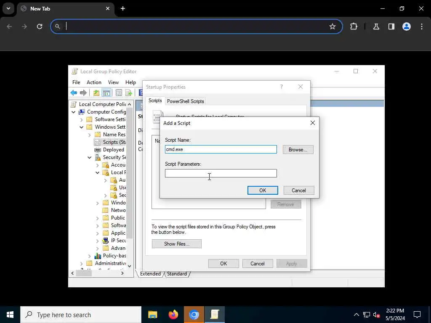
Task: Click the back arrow in Group Policy toolbar
Action: point(74,93)
